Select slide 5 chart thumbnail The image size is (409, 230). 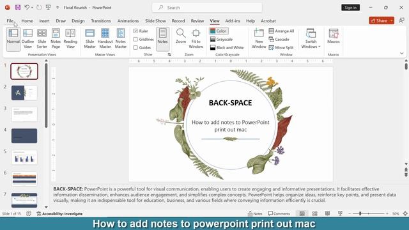pos(24,157)
